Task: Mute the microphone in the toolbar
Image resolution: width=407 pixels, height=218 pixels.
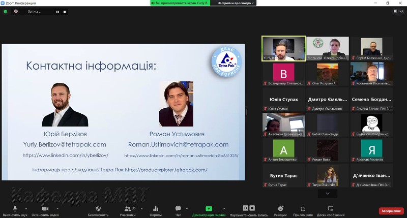Action: point(15,209)
